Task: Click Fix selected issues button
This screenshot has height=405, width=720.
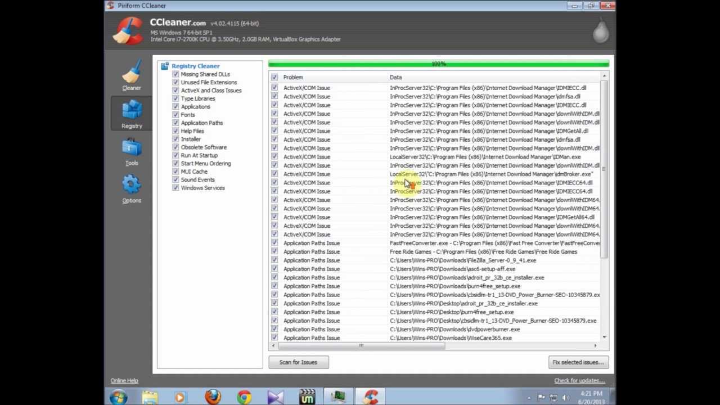Action: pyautogui.click(x=578, y=362)
